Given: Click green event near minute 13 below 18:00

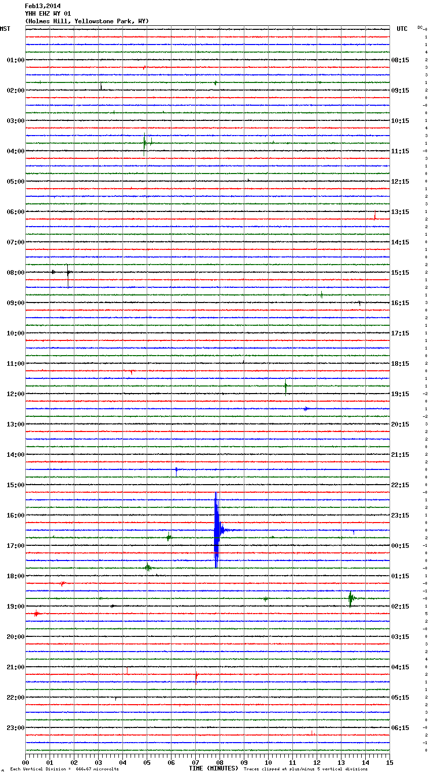Looking at the screenshot, I should tap(351, 598).
